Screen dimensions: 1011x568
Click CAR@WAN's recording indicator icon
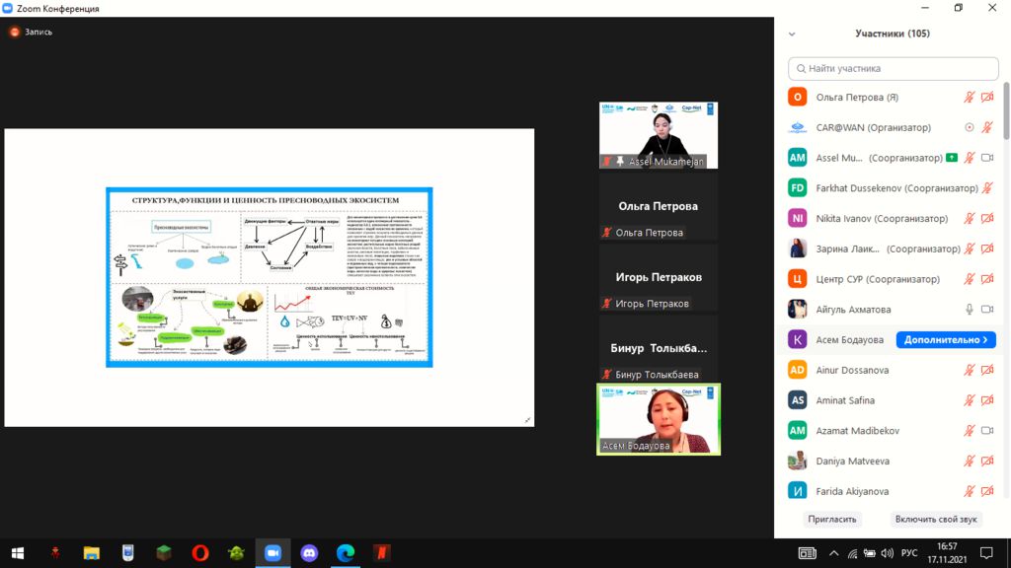pyautogui.click(x=970, y=127)
